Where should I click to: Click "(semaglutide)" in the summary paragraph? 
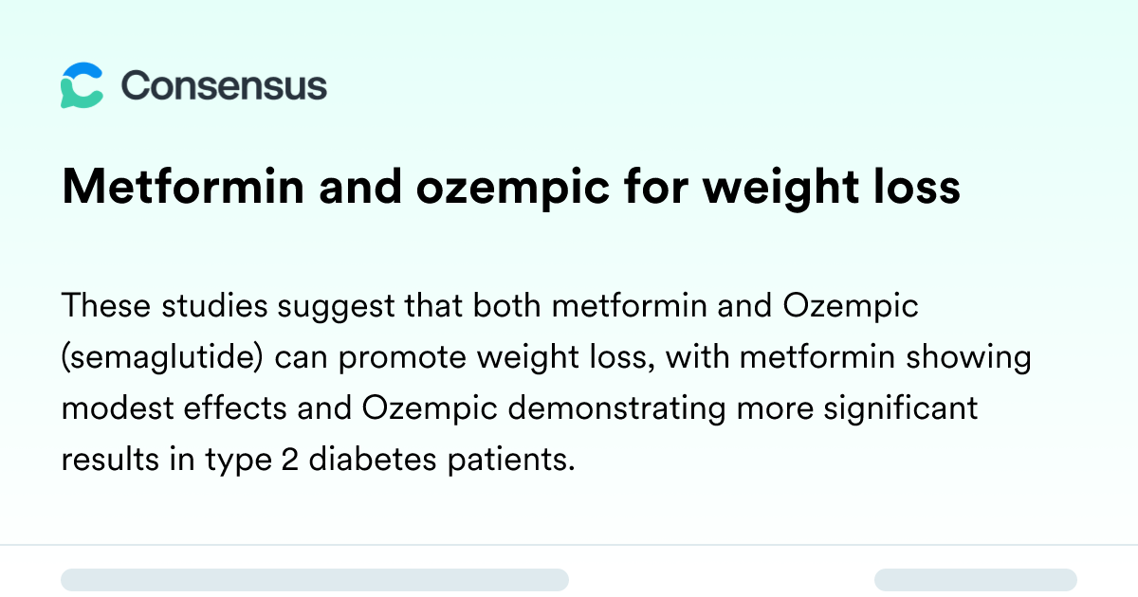point(161,358)
